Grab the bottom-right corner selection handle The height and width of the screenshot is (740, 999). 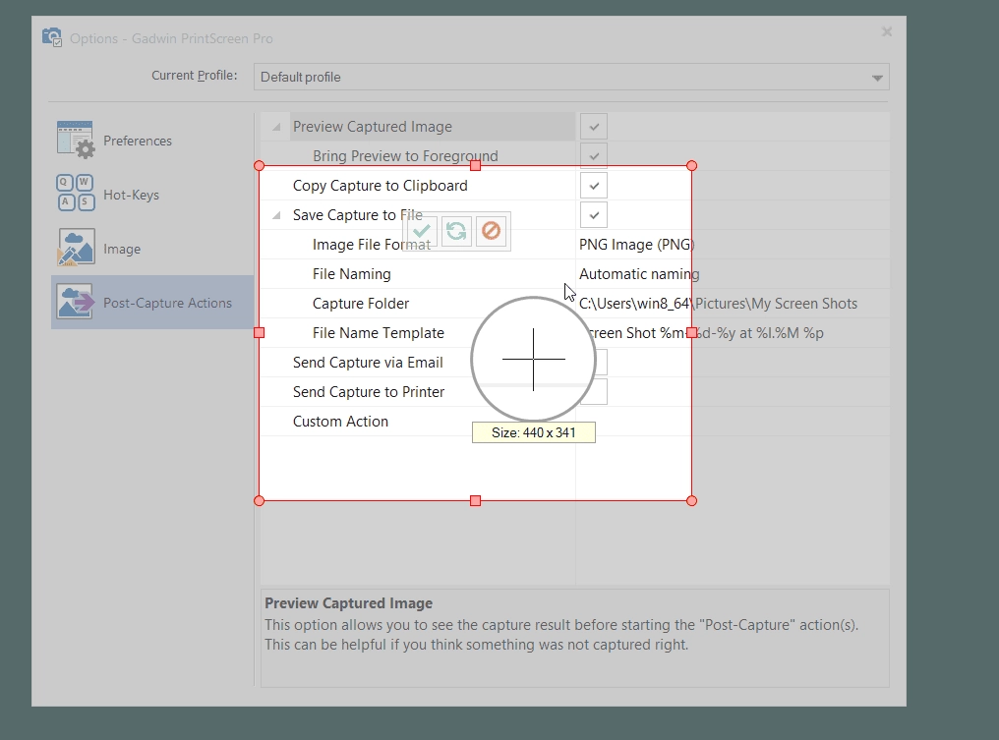(x=692, y=501)
